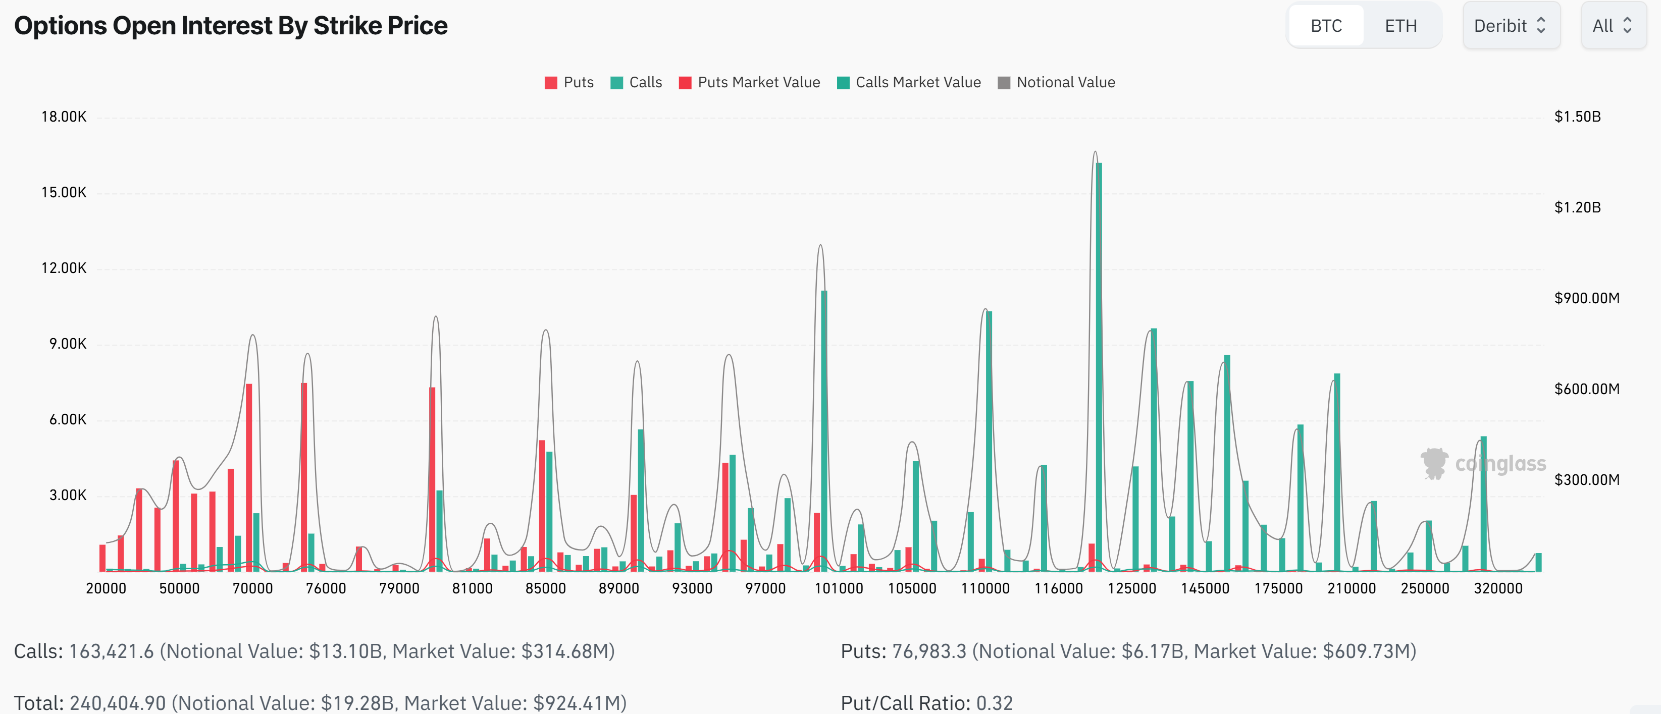Screen dimensions: 1661x714
Task: Click the Deribit dropdown arrows icon
Action: point(1541,26)
